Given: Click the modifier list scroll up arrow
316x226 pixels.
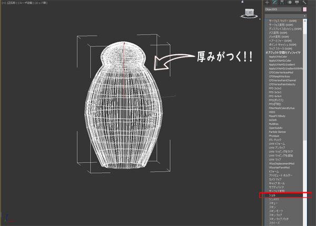Looking at the screenshot, I should [x=305, y=22].
